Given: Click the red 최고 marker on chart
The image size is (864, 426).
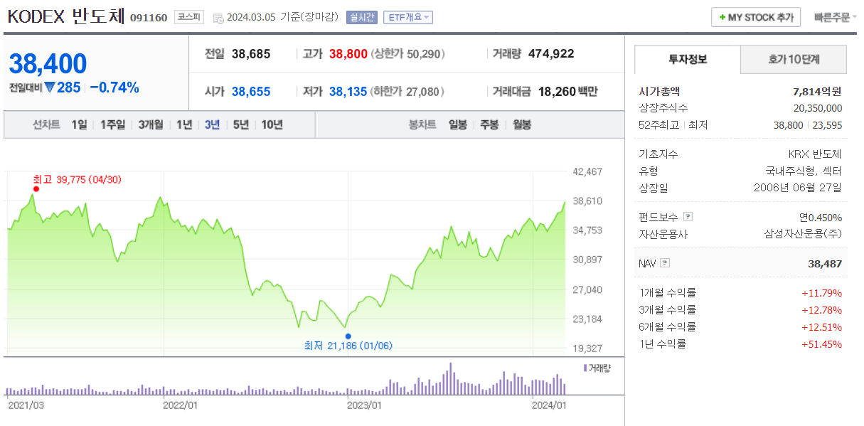Looking at the screenshot, I should click(36, 189).
